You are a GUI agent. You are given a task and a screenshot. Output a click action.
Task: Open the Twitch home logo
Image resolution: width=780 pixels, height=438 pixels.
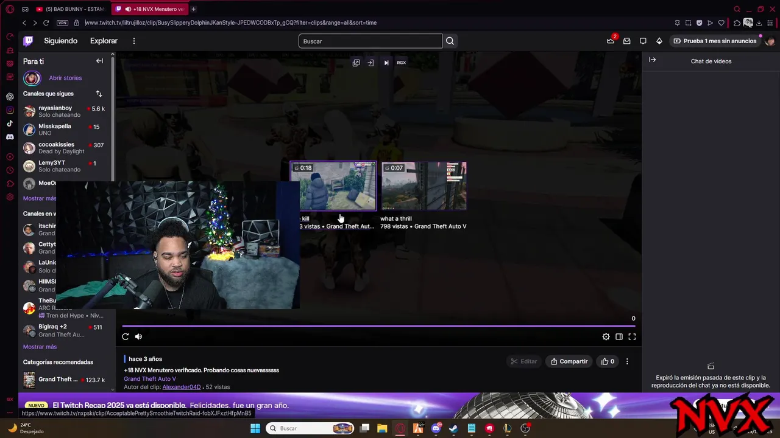tap(28, 41)
